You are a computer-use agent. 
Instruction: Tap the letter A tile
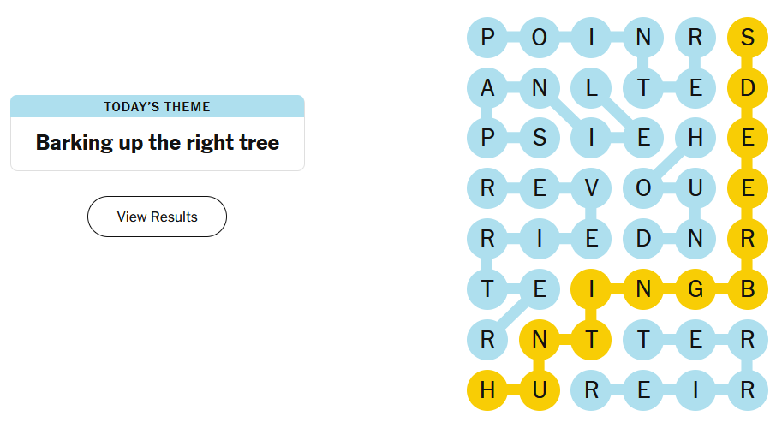pos(487,87)
